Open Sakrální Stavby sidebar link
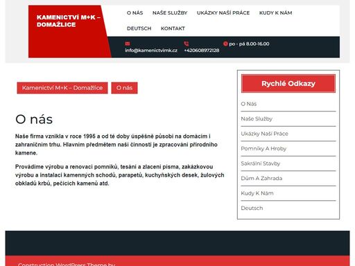This screenshot has width=355, height=266. (x=261, y=163)
